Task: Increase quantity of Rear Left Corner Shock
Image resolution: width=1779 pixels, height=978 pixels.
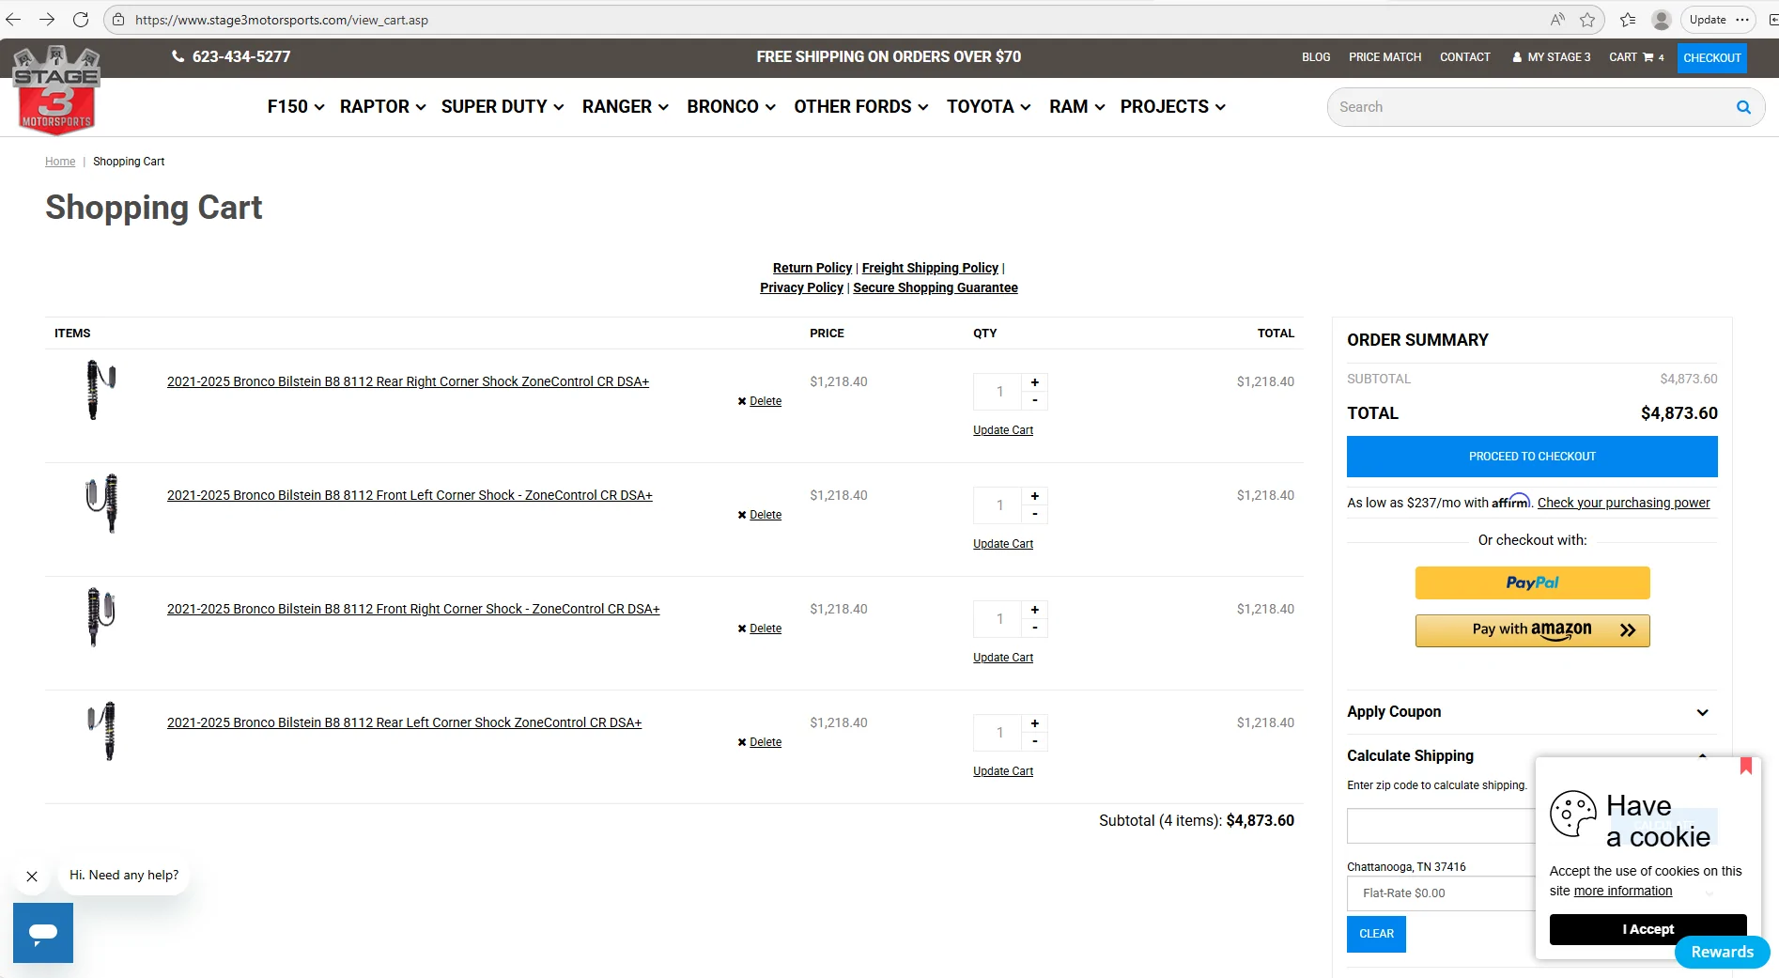Action: point(1034,723)
